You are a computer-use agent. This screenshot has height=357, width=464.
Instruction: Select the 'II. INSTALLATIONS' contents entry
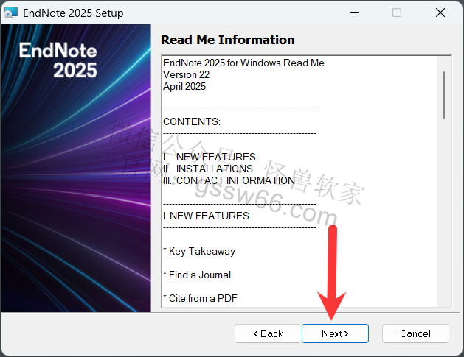[x=207, y=169]
